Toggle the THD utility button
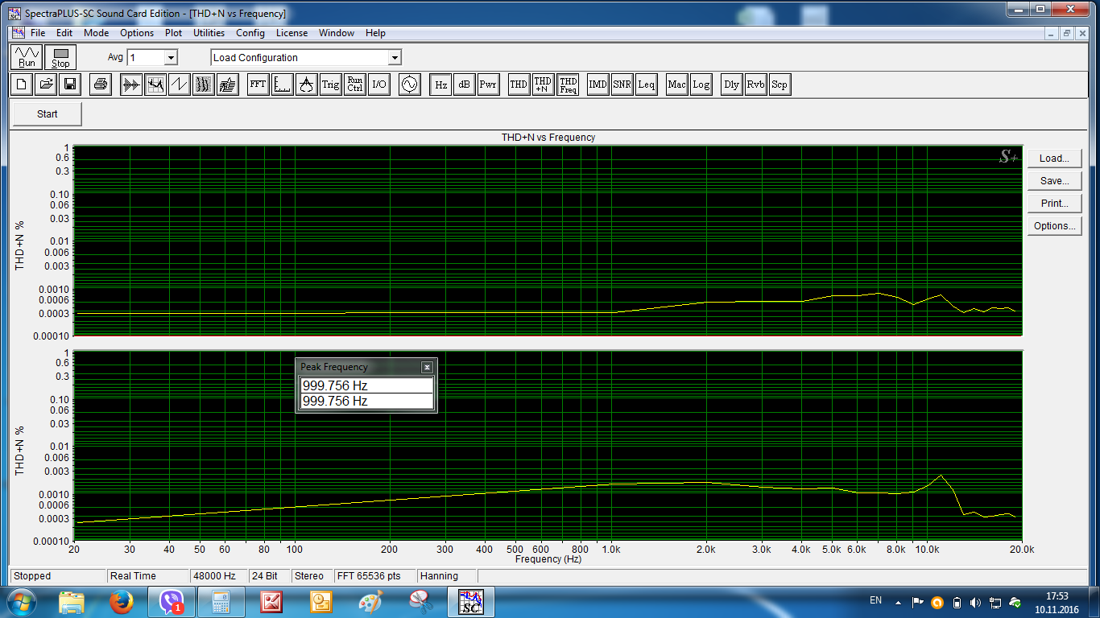The image size is (1100, 618). click(x=519, y=84)
